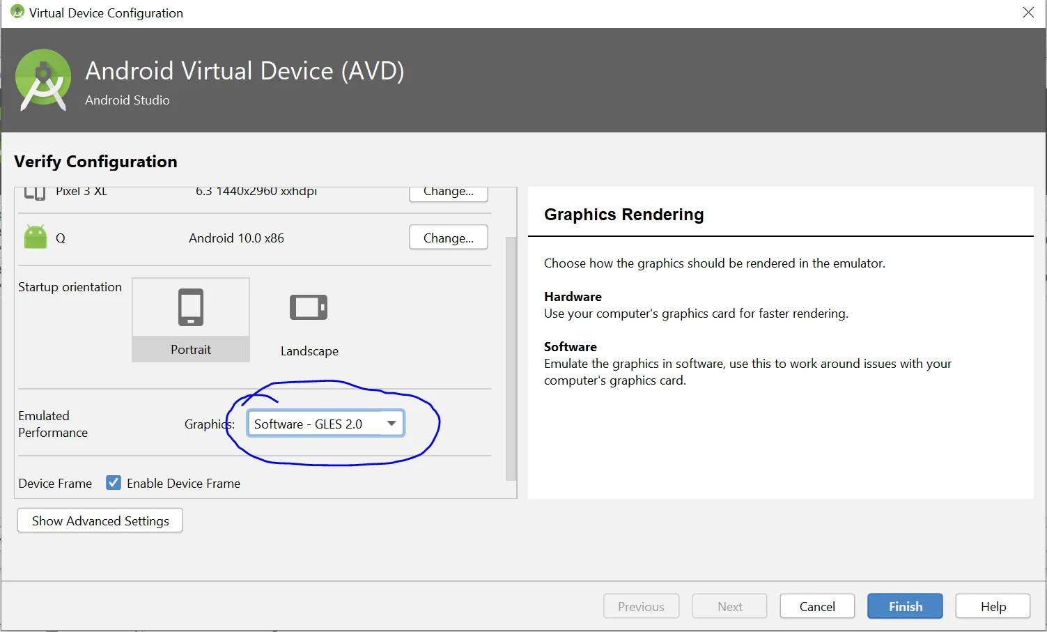Select the Portrait orientation phone icon
Image resolution: width=1047 pixels, height=632 pixels.
point(191,307)
